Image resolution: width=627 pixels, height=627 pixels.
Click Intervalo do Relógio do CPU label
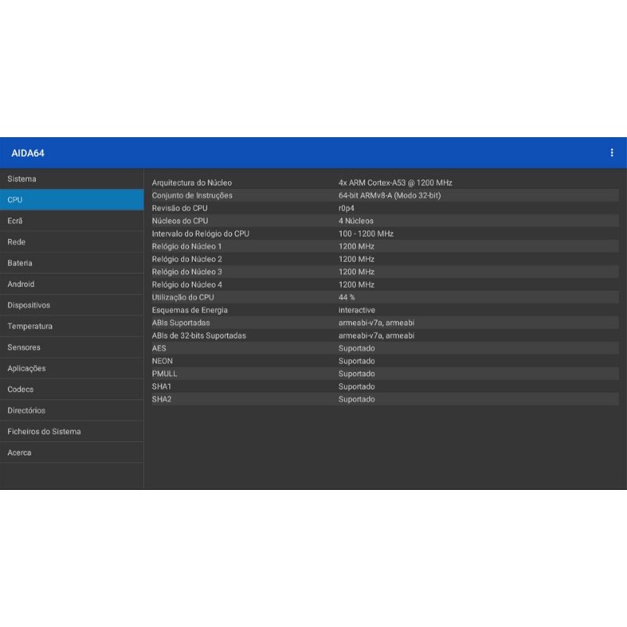pos(201,234)
